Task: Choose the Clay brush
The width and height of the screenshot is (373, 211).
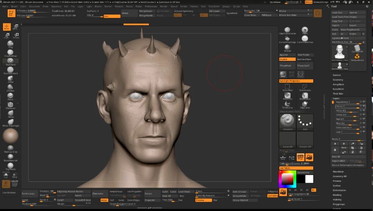Action: [10, 44]
